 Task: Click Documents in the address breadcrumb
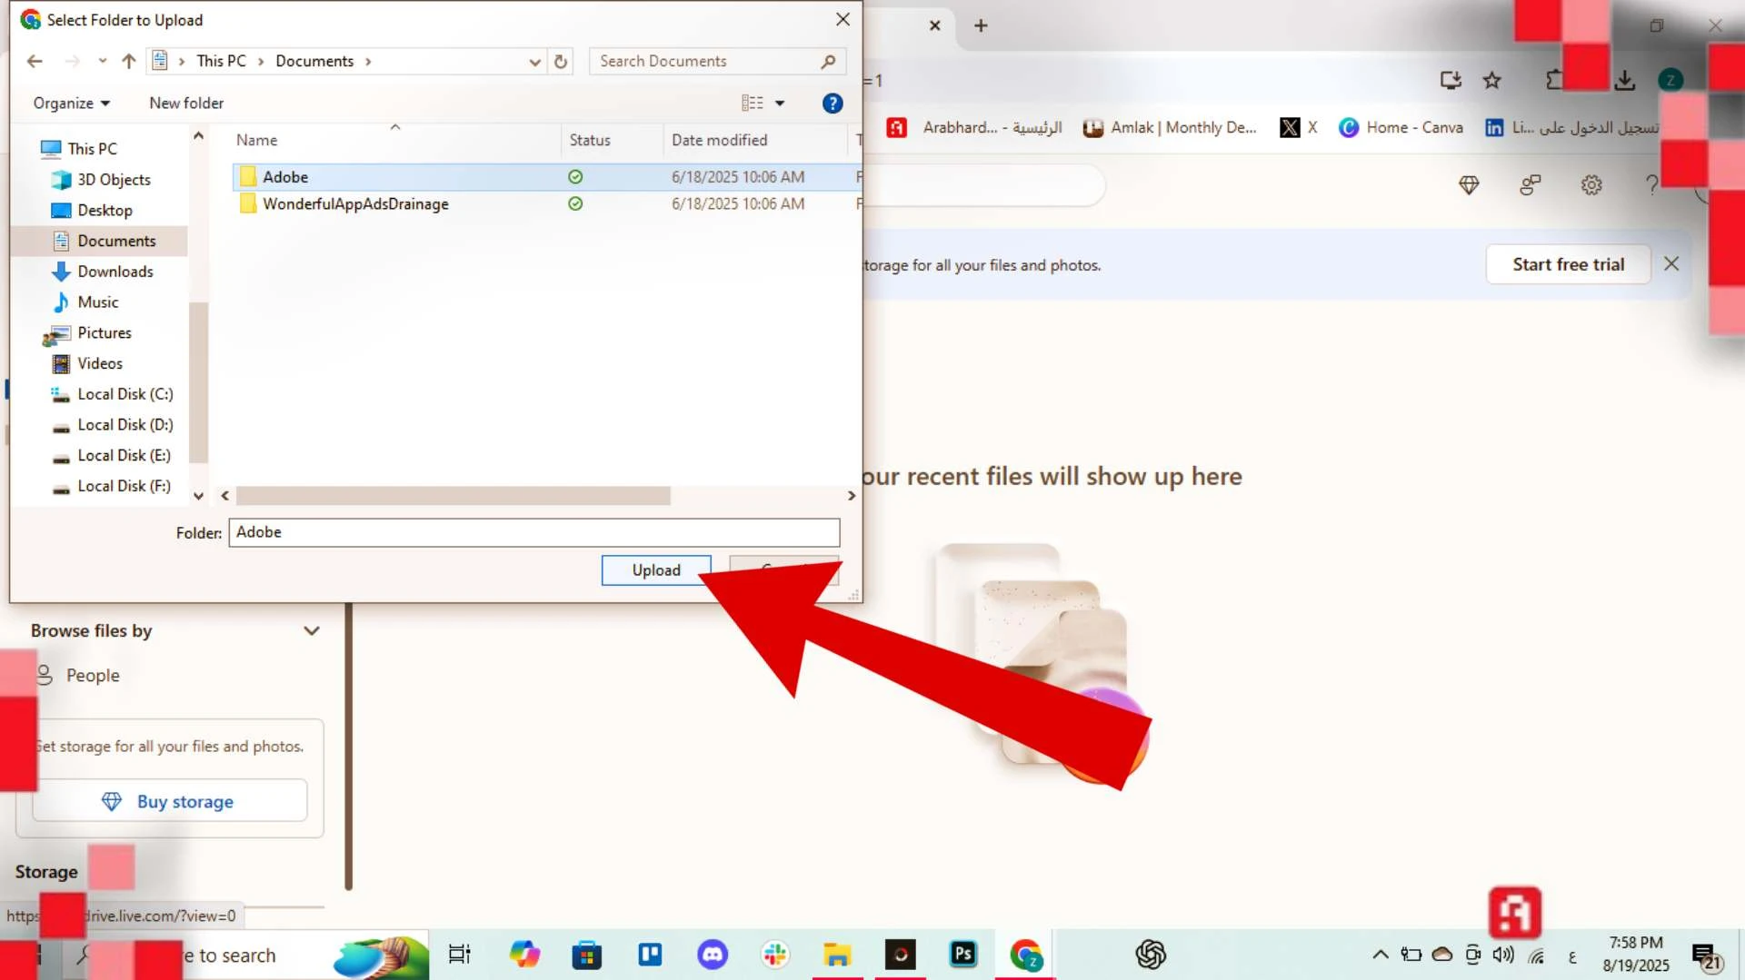pyautogui.click(x=314, y=61)
